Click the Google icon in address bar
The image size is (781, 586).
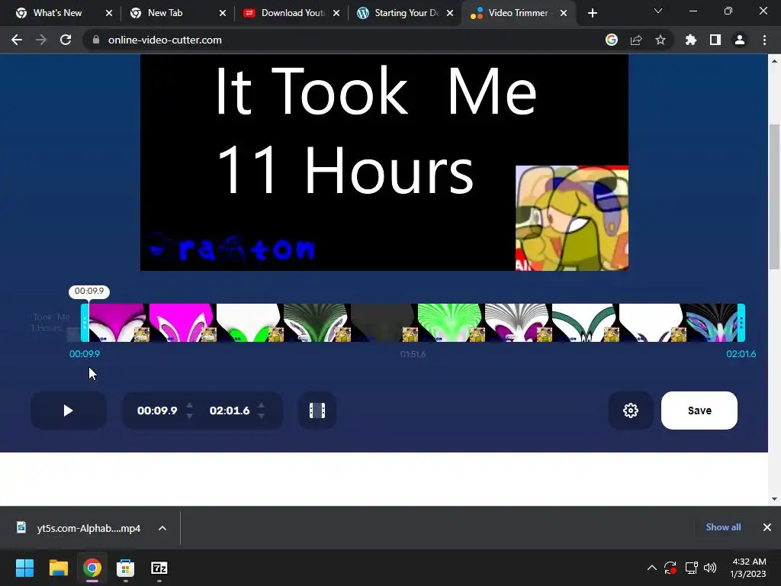611,40
